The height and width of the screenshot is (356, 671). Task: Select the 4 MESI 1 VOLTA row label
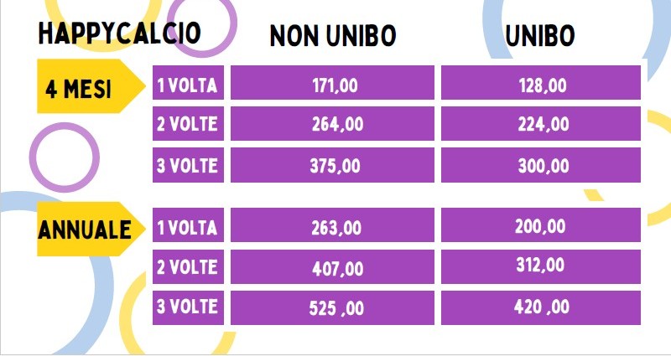pyautogui.click(x=188, y=82)
